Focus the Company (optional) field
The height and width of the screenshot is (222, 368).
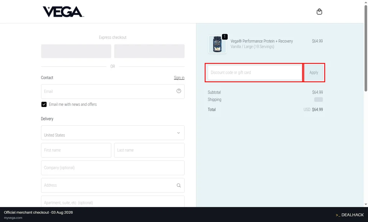point(113,168)
